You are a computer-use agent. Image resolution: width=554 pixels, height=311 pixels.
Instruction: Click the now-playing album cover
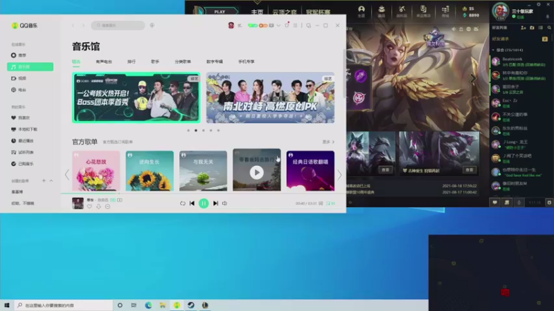tap(78, 203)
